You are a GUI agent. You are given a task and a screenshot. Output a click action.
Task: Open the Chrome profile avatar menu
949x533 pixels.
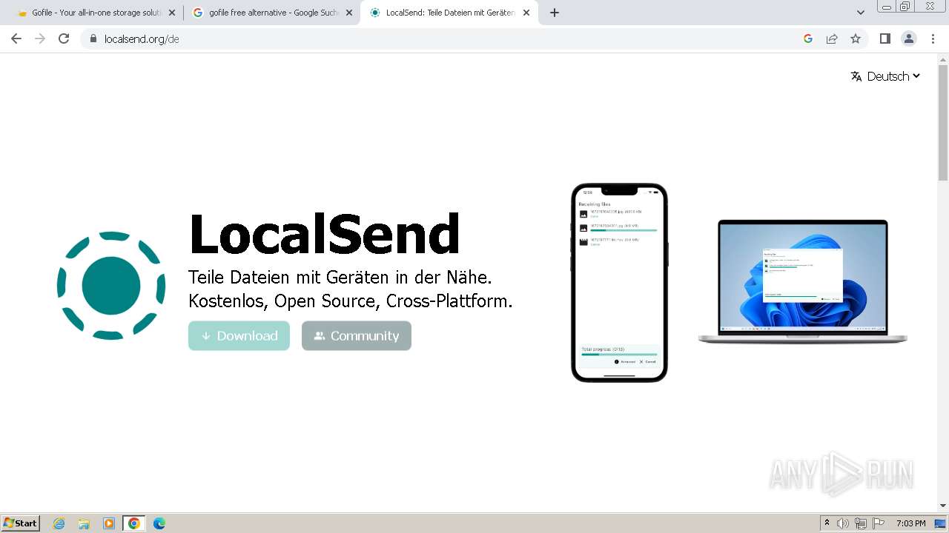coord(909,38)
